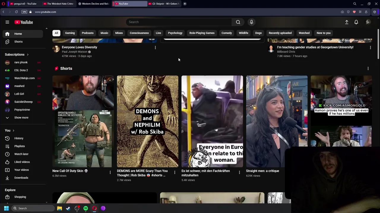This screenshot has width=380, height=213.
Task: Open the YouTube guide hamburger menu
Action: (x=7, y=22)
